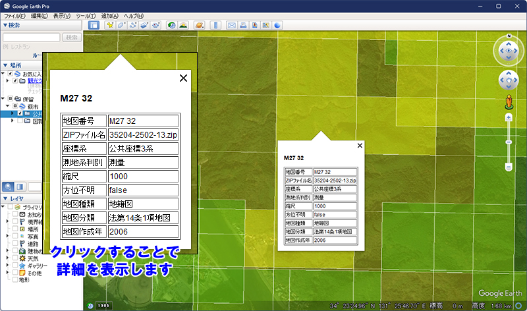Screen dimensions: 527x311
Task: Enable the 天気 layer checkbox
Action: [15, 258]
